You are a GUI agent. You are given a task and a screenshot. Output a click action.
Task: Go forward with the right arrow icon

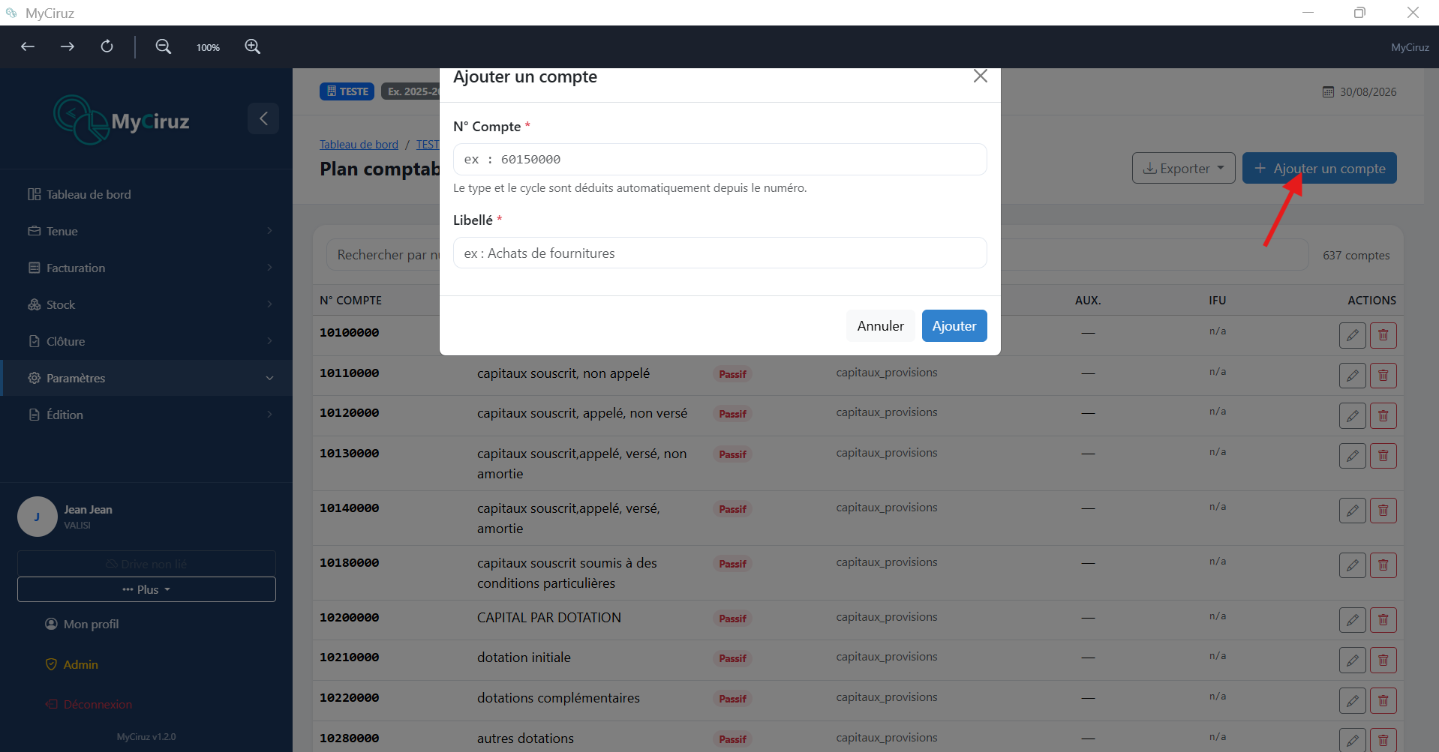coord(68,46)
